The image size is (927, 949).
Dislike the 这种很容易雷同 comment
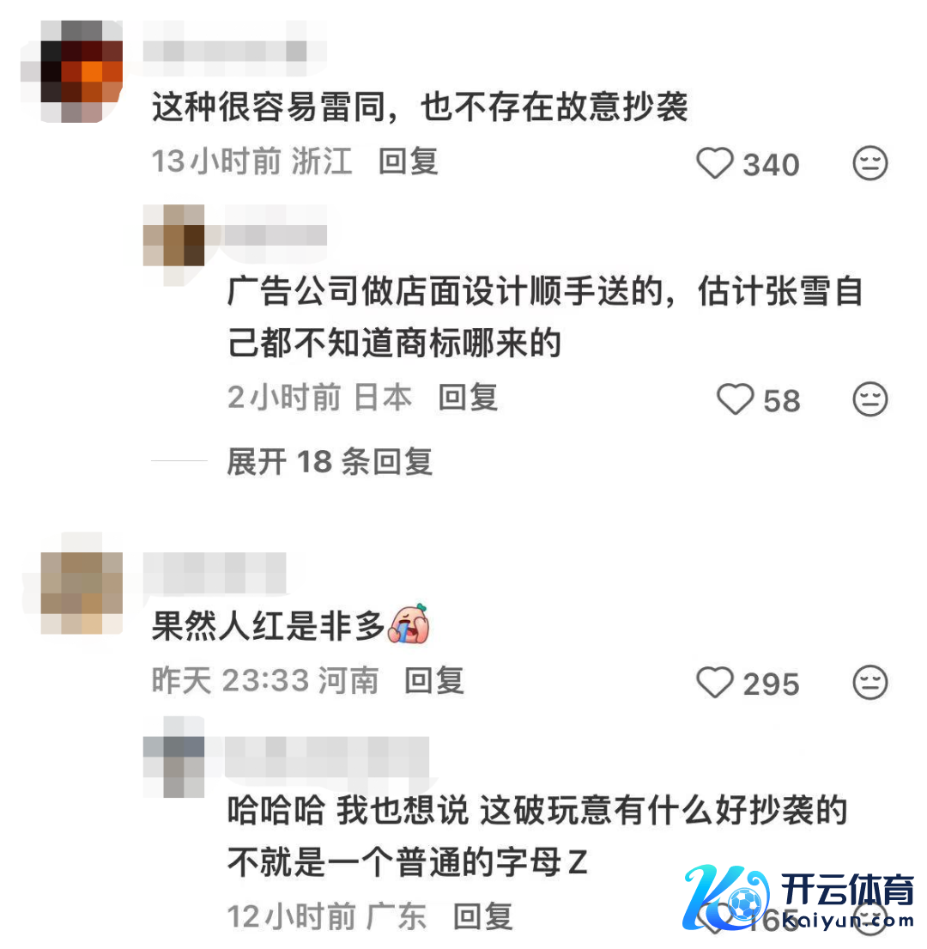tap(869, 163)
